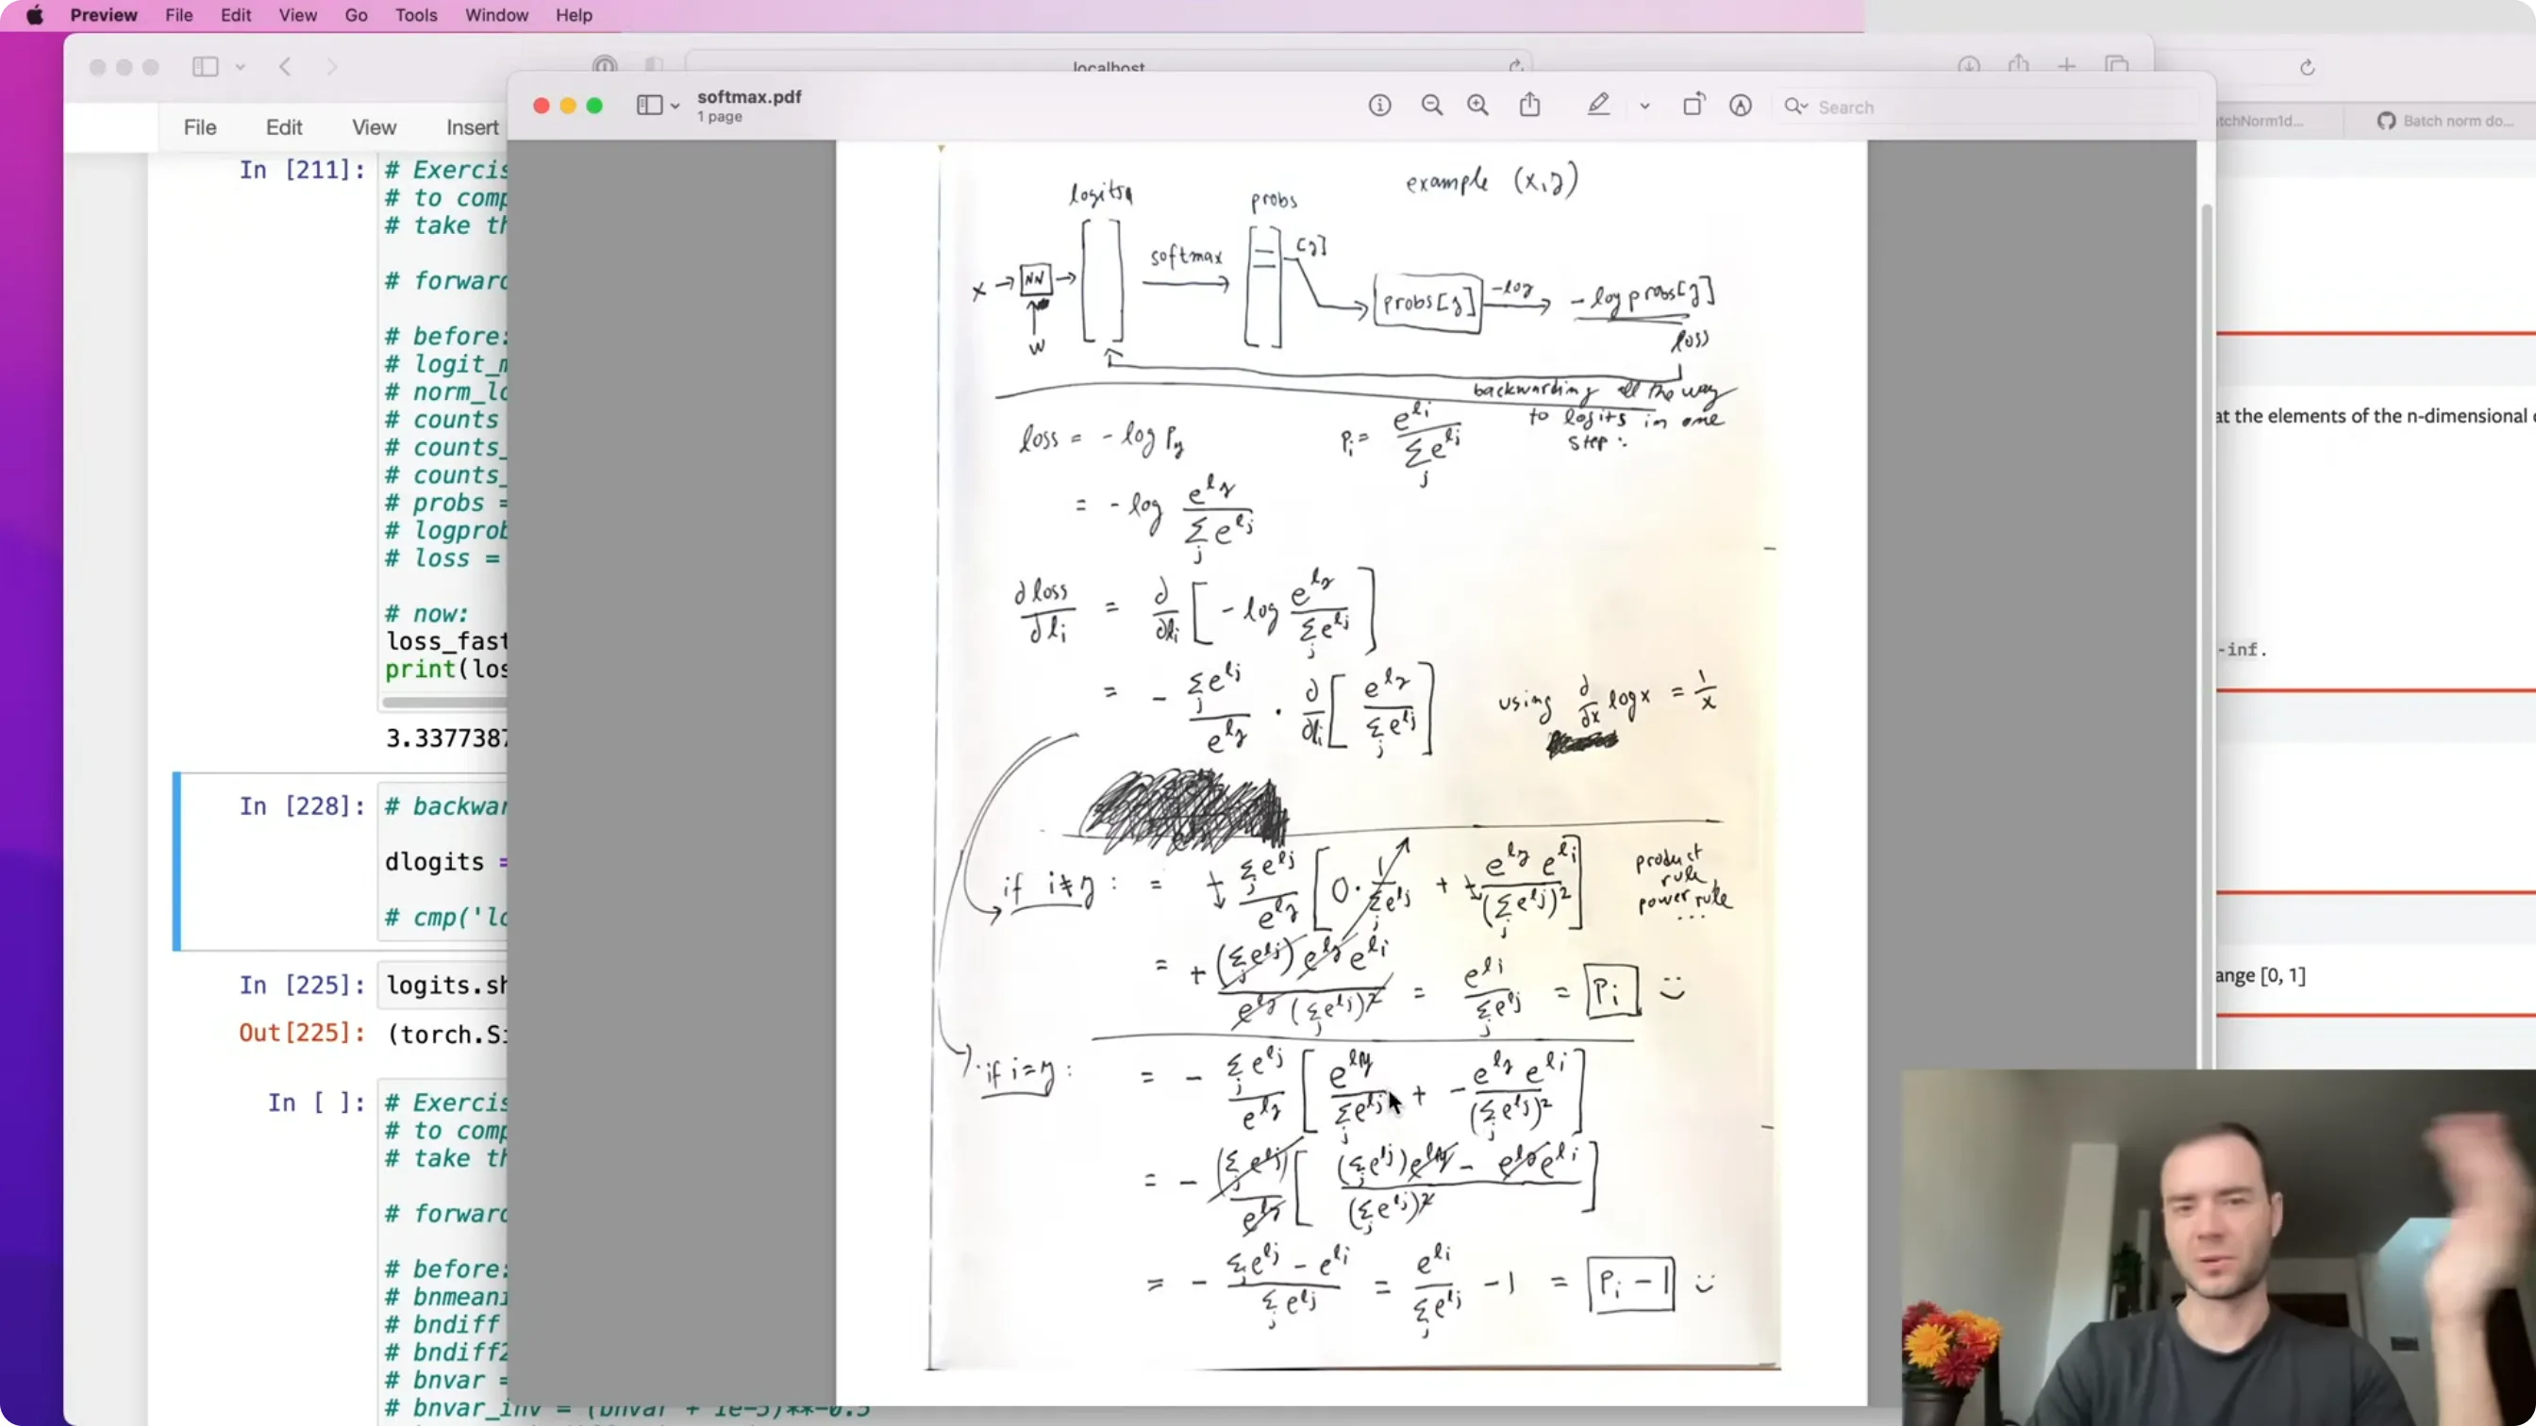The width and height of the screenshot is (2536, 1426).
Task: Open the Help menu in menu bar
Action: (574, 15)
